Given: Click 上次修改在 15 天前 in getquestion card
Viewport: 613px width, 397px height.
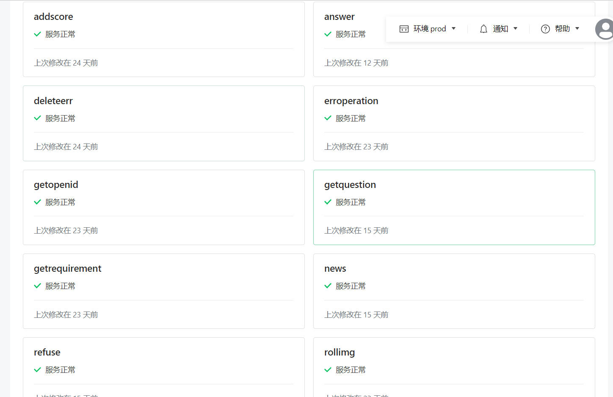Looking at the screenshot, I should tap(356, 230).
